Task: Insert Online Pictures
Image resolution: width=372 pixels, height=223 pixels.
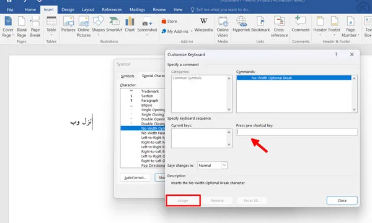Action: (84, 27)
